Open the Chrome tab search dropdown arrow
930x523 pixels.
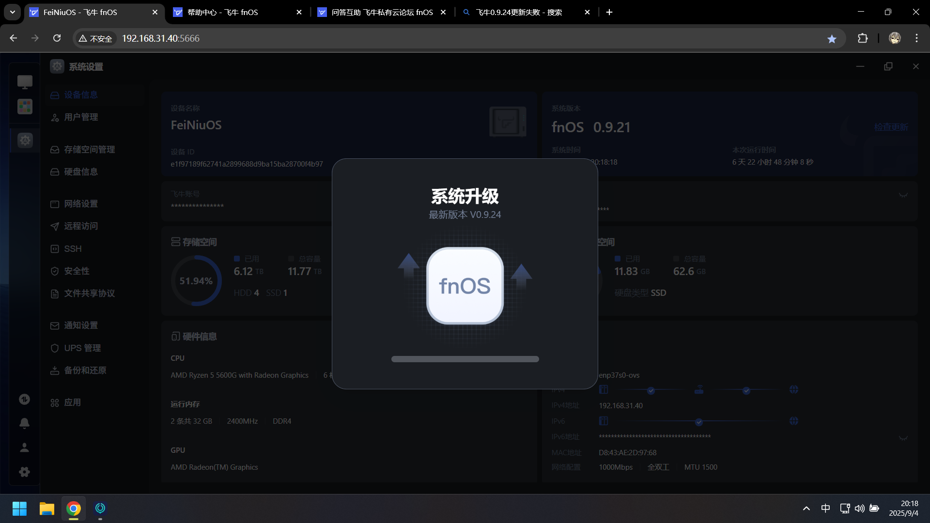pos(13,12)
